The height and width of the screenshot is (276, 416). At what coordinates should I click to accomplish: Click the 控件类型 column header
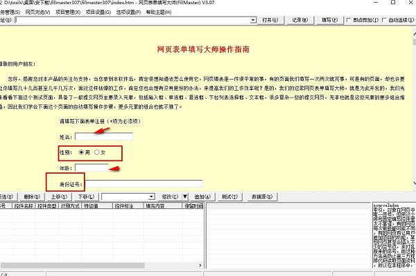(x=47, y=206)
